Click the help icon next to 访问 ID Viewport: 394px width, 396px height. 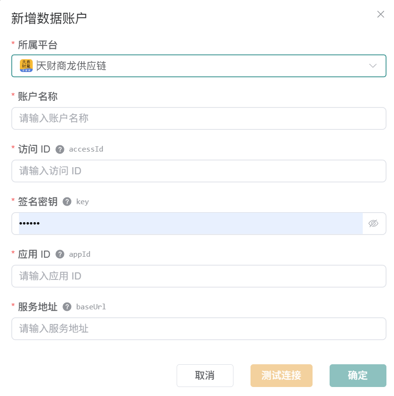coord(60,150)
